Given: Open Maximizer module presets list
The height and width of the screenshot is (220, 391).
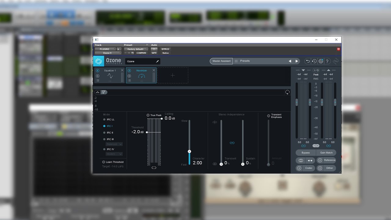Looking at the screenshot, I should 129,80.
